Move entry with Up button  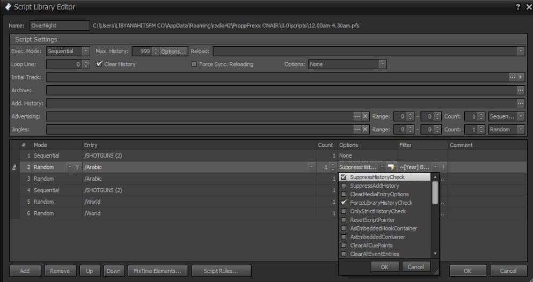click(90, 271)
